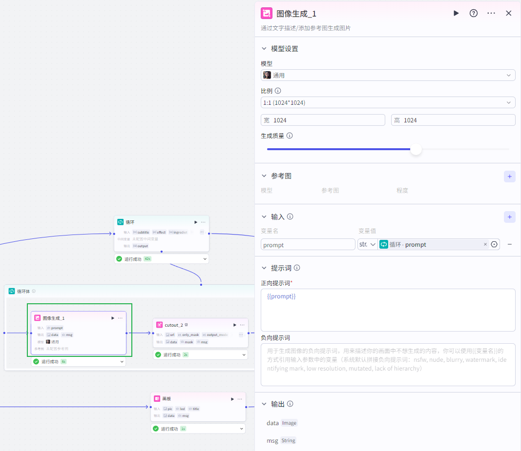This screenshot has width=521, height=451.
Task: Clear the 循环 · prompt variable value
Action: 485,244
